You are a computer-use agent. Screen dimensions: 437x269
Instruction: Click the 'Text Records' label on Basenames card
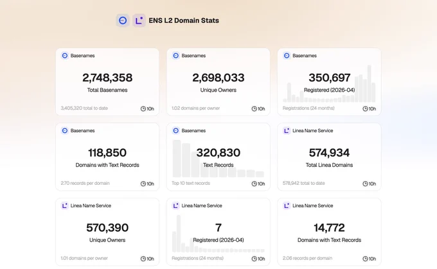(219, 165)
